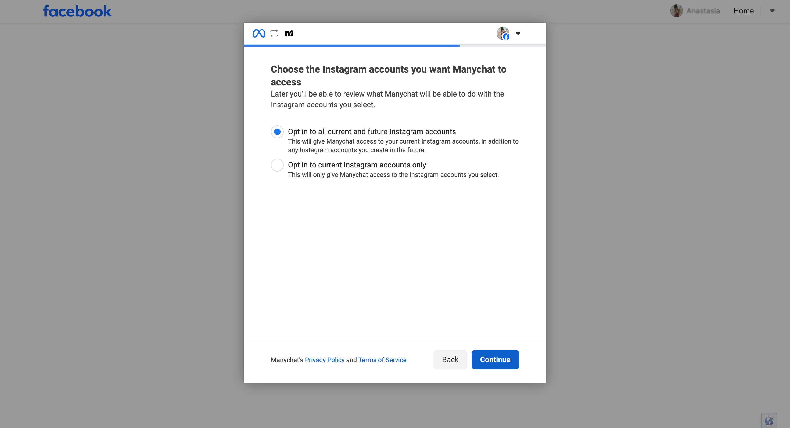Click the Back button
Viewport: 790px width, 428px height.
click(450, 359)
